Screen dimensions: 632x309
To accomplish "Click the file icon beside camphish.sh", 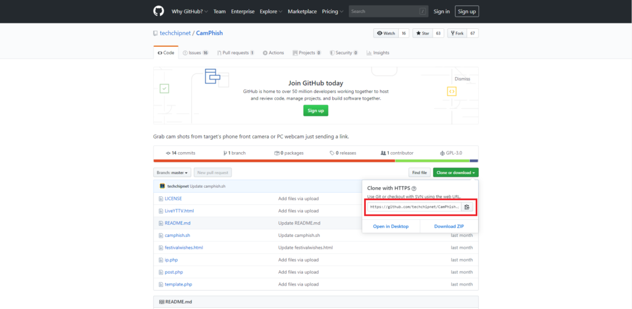I will coord(161,236).
